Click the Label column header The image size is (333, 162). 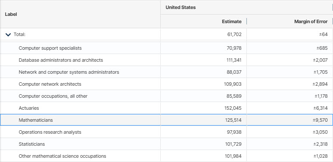click(11, 15)
